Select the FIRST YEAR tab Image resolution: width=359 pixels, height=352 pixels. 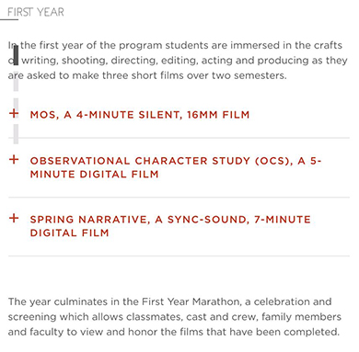click(36, 12)
